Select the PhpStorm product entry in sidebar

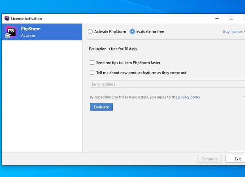tap(42, 32)
